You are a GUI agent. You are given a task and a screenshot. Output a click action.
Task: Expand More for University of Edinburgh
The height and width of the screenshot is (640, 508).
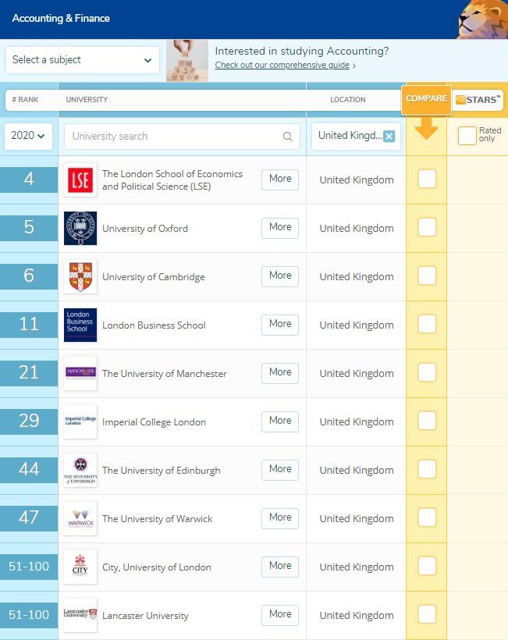click(280, 469)
